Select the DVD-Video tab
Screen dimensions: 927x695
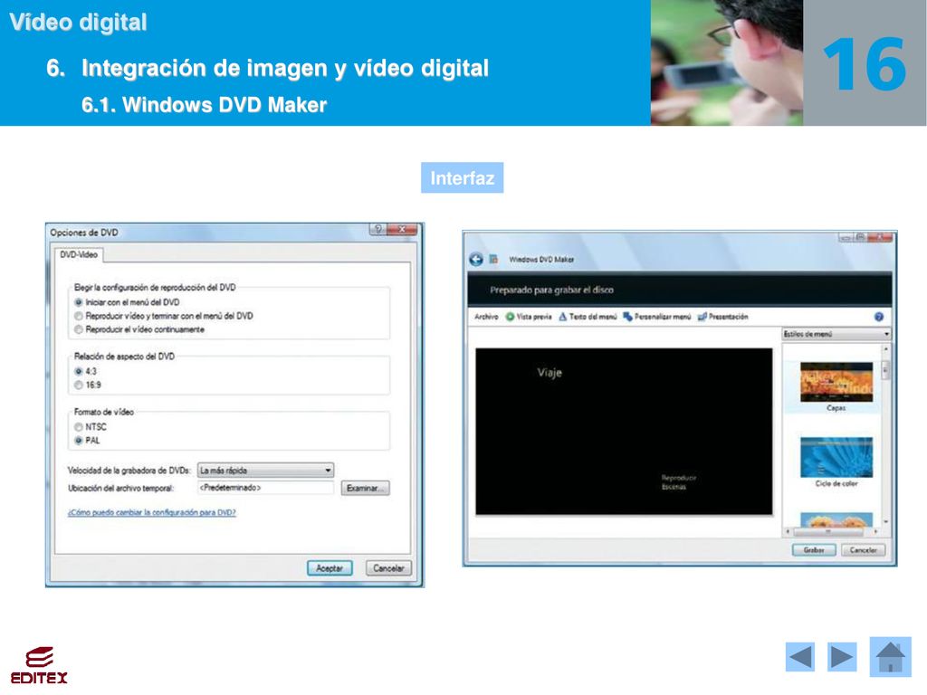[x=79, y=254]
